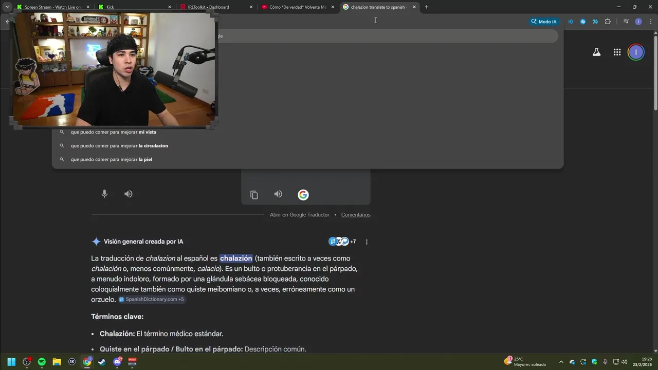Open the weather widget showing 25°C
The image size is (658, 370).
(x=525, y=362)
